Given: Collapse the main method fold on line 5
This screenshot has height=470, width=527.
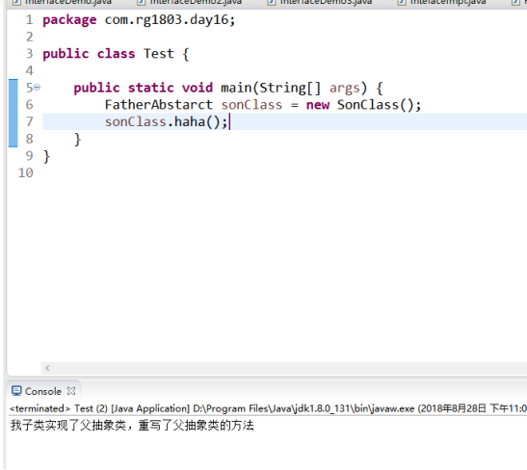Looking at the screenshot, I should 37,88.
